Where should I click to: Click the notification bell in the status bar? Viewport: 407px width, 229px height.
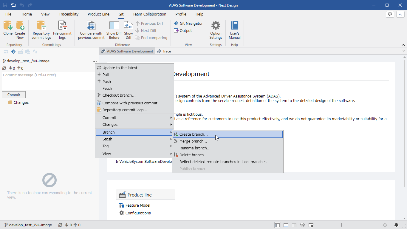click(396, 225)
